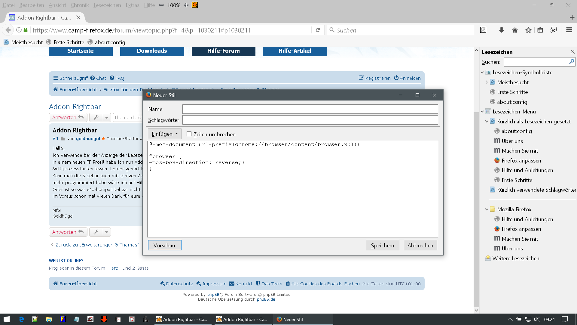Close the Lesezeichen sidebar

click(572, 52)
